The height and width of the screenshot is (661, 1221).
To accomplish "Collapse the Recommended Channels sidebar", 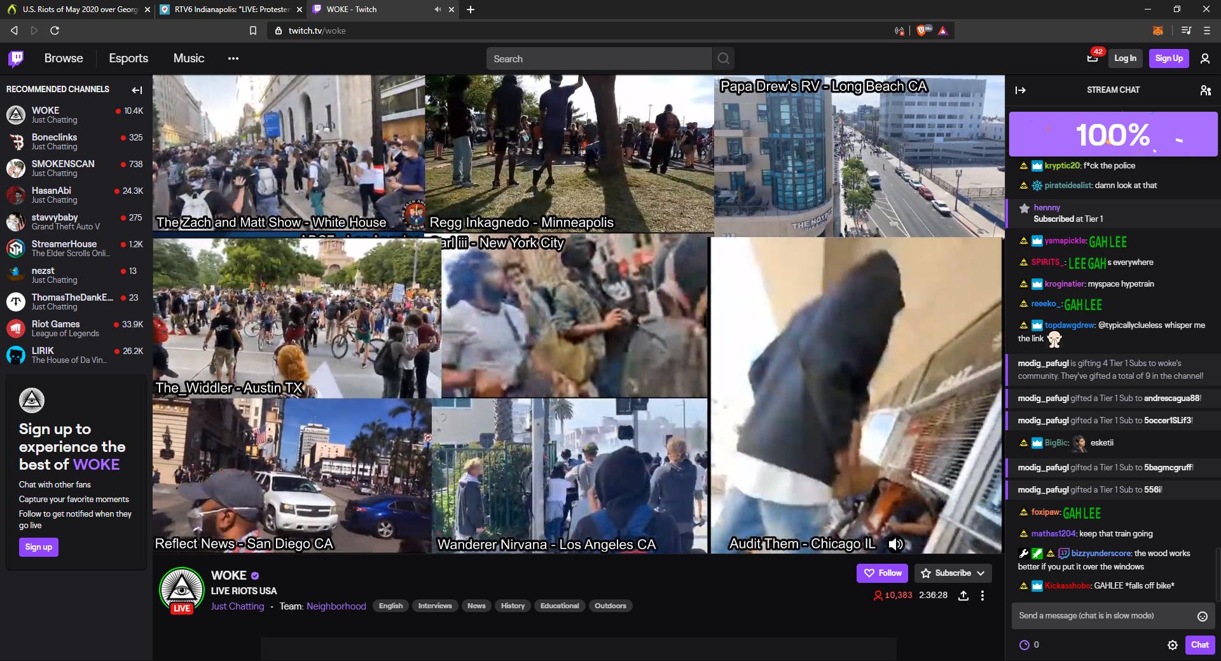I will click(x=137, y=90).
